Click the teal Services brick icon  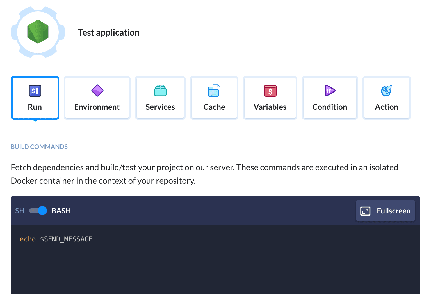160,91
